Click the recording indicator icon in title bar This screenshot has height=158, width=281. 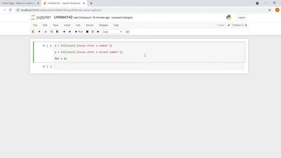tap(257, 3)
